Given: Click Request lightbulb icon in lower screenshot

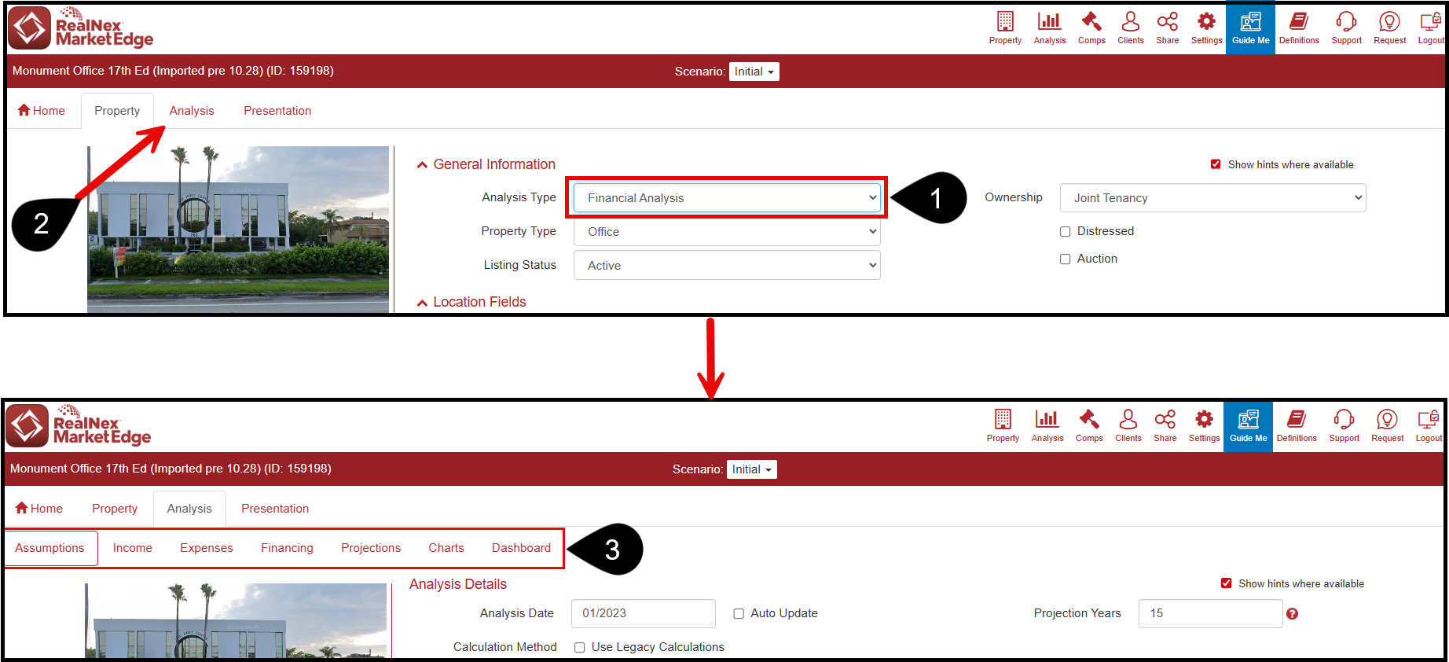Looking at the screenshot, I should click(1387, 425).
